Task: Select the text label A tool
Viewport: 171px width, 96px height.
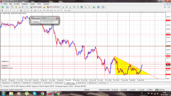Action: pos(28,10)
